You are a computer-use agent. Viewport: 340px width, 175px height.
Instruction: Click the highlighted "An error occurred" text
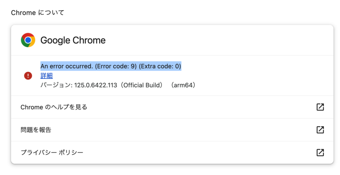pos(67,67)
